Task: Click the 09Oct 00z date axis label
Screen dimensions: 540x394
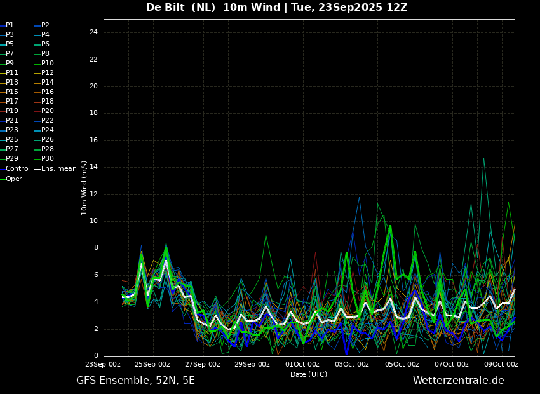Action: click(x=501, y=365)
